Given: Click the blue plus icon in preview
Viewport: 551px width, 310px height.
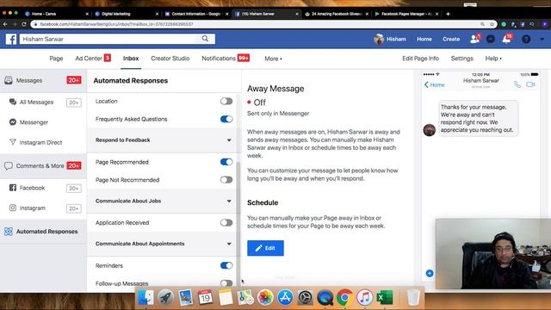Looking at the screenshot, I should tap(430, 273).
